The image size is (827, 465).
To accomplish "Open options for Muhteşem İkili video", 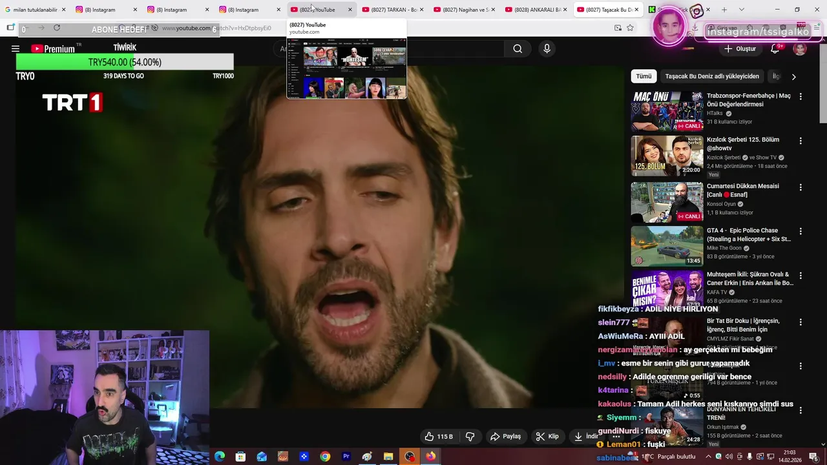I will point(801,275).
